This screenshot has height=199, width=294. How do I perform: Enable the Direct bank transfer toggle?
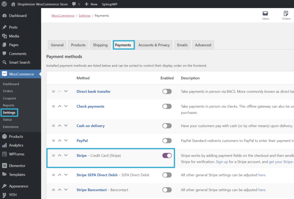tap(167, 92)
